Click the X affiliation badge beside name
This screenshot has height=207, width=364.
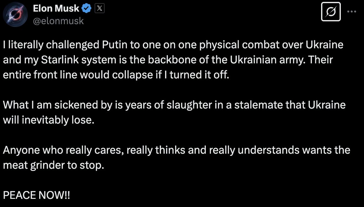[99, 9]
